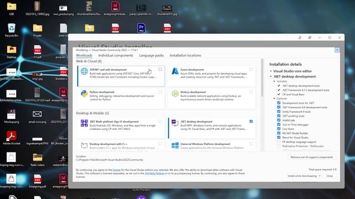Image resolution: width=355 pixels, height=199 pixels.
Task: Uncheck Entity Framework 6 tools component
Action: 278,112
